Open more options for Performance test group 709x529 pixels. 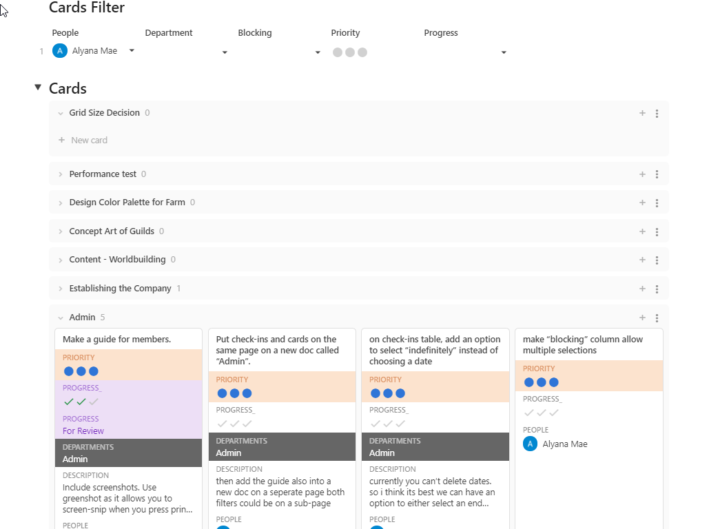[x=657, y=174]
